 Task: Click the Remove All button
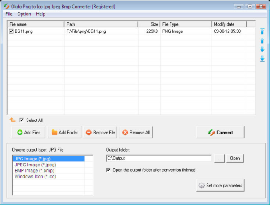pyautogui.click(x=136, y=132)
